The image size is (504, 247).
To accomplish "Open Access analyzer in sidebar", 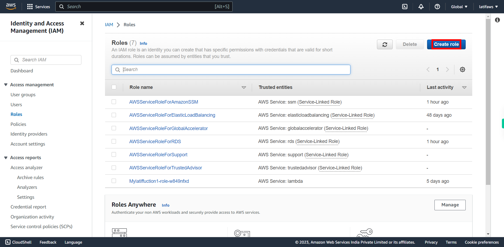I will pyautogui.click(x=27, y=168).
